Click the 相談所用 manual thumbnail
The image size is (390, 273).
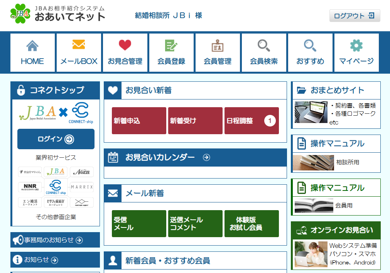pos(313,163)
